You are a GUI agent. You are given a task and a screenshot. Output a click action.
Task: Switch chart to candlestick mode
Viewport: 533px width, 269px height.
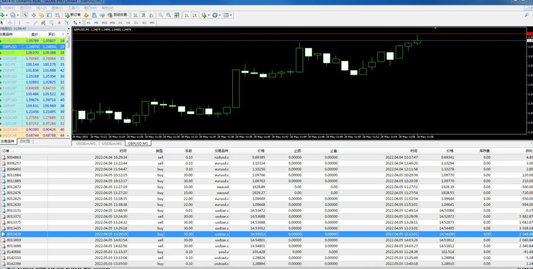(144, 15)
